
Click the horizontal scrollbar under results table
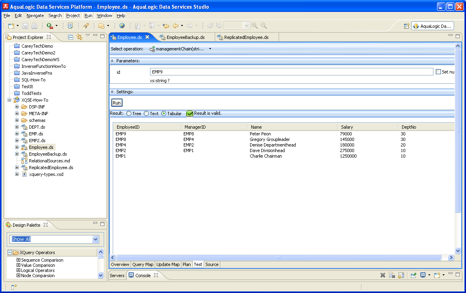pyautogui.click(x=278, y=258)
